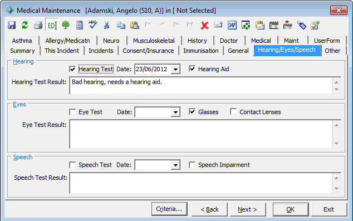The image size is (353, 221).
Task: Go to next record arrow icon
Action: (176, 24)
